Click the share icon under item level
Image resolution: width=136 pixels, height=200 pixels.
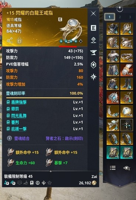(10, 40)
